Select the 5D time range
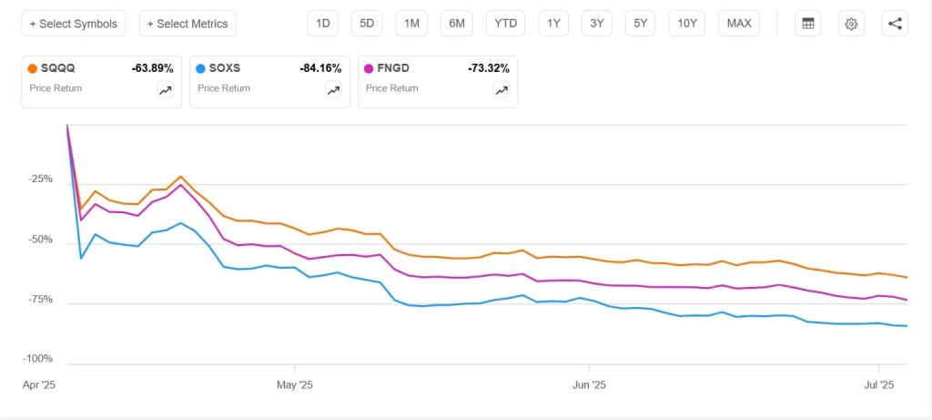 (367, 24)
